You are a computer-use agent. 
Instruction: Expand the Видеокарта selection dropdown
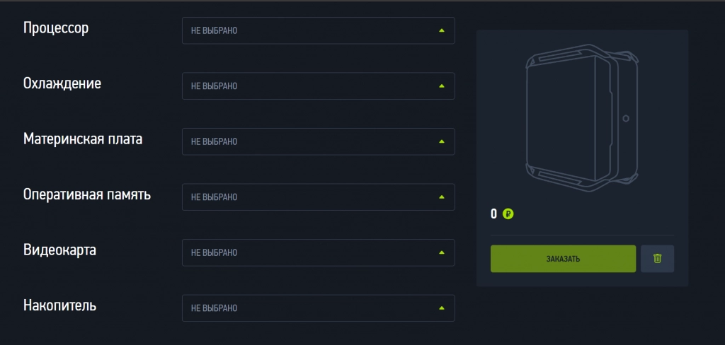coord(318,252)
